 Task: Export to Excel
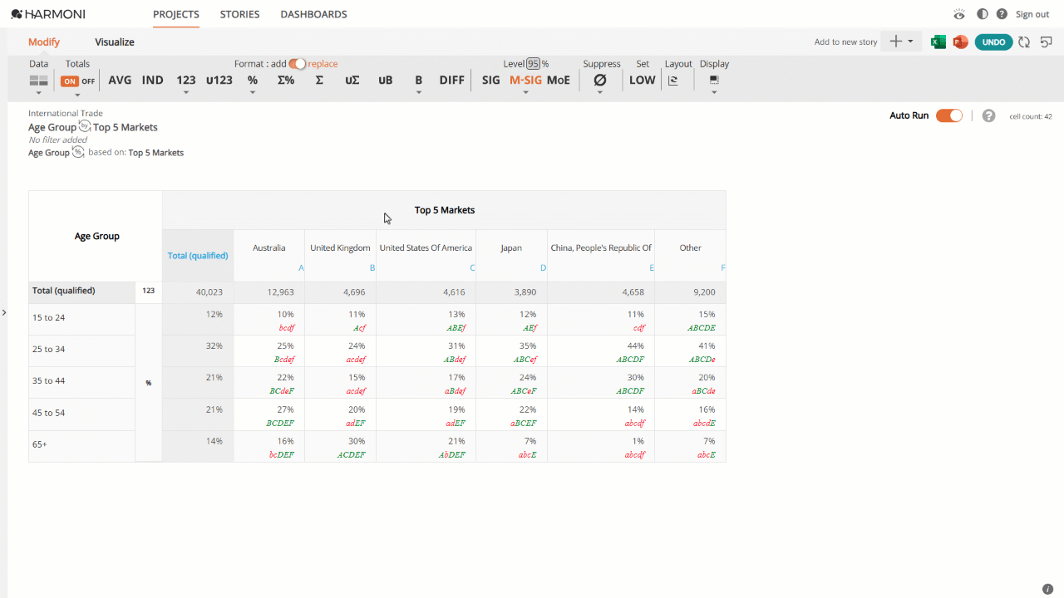(938, 42)
